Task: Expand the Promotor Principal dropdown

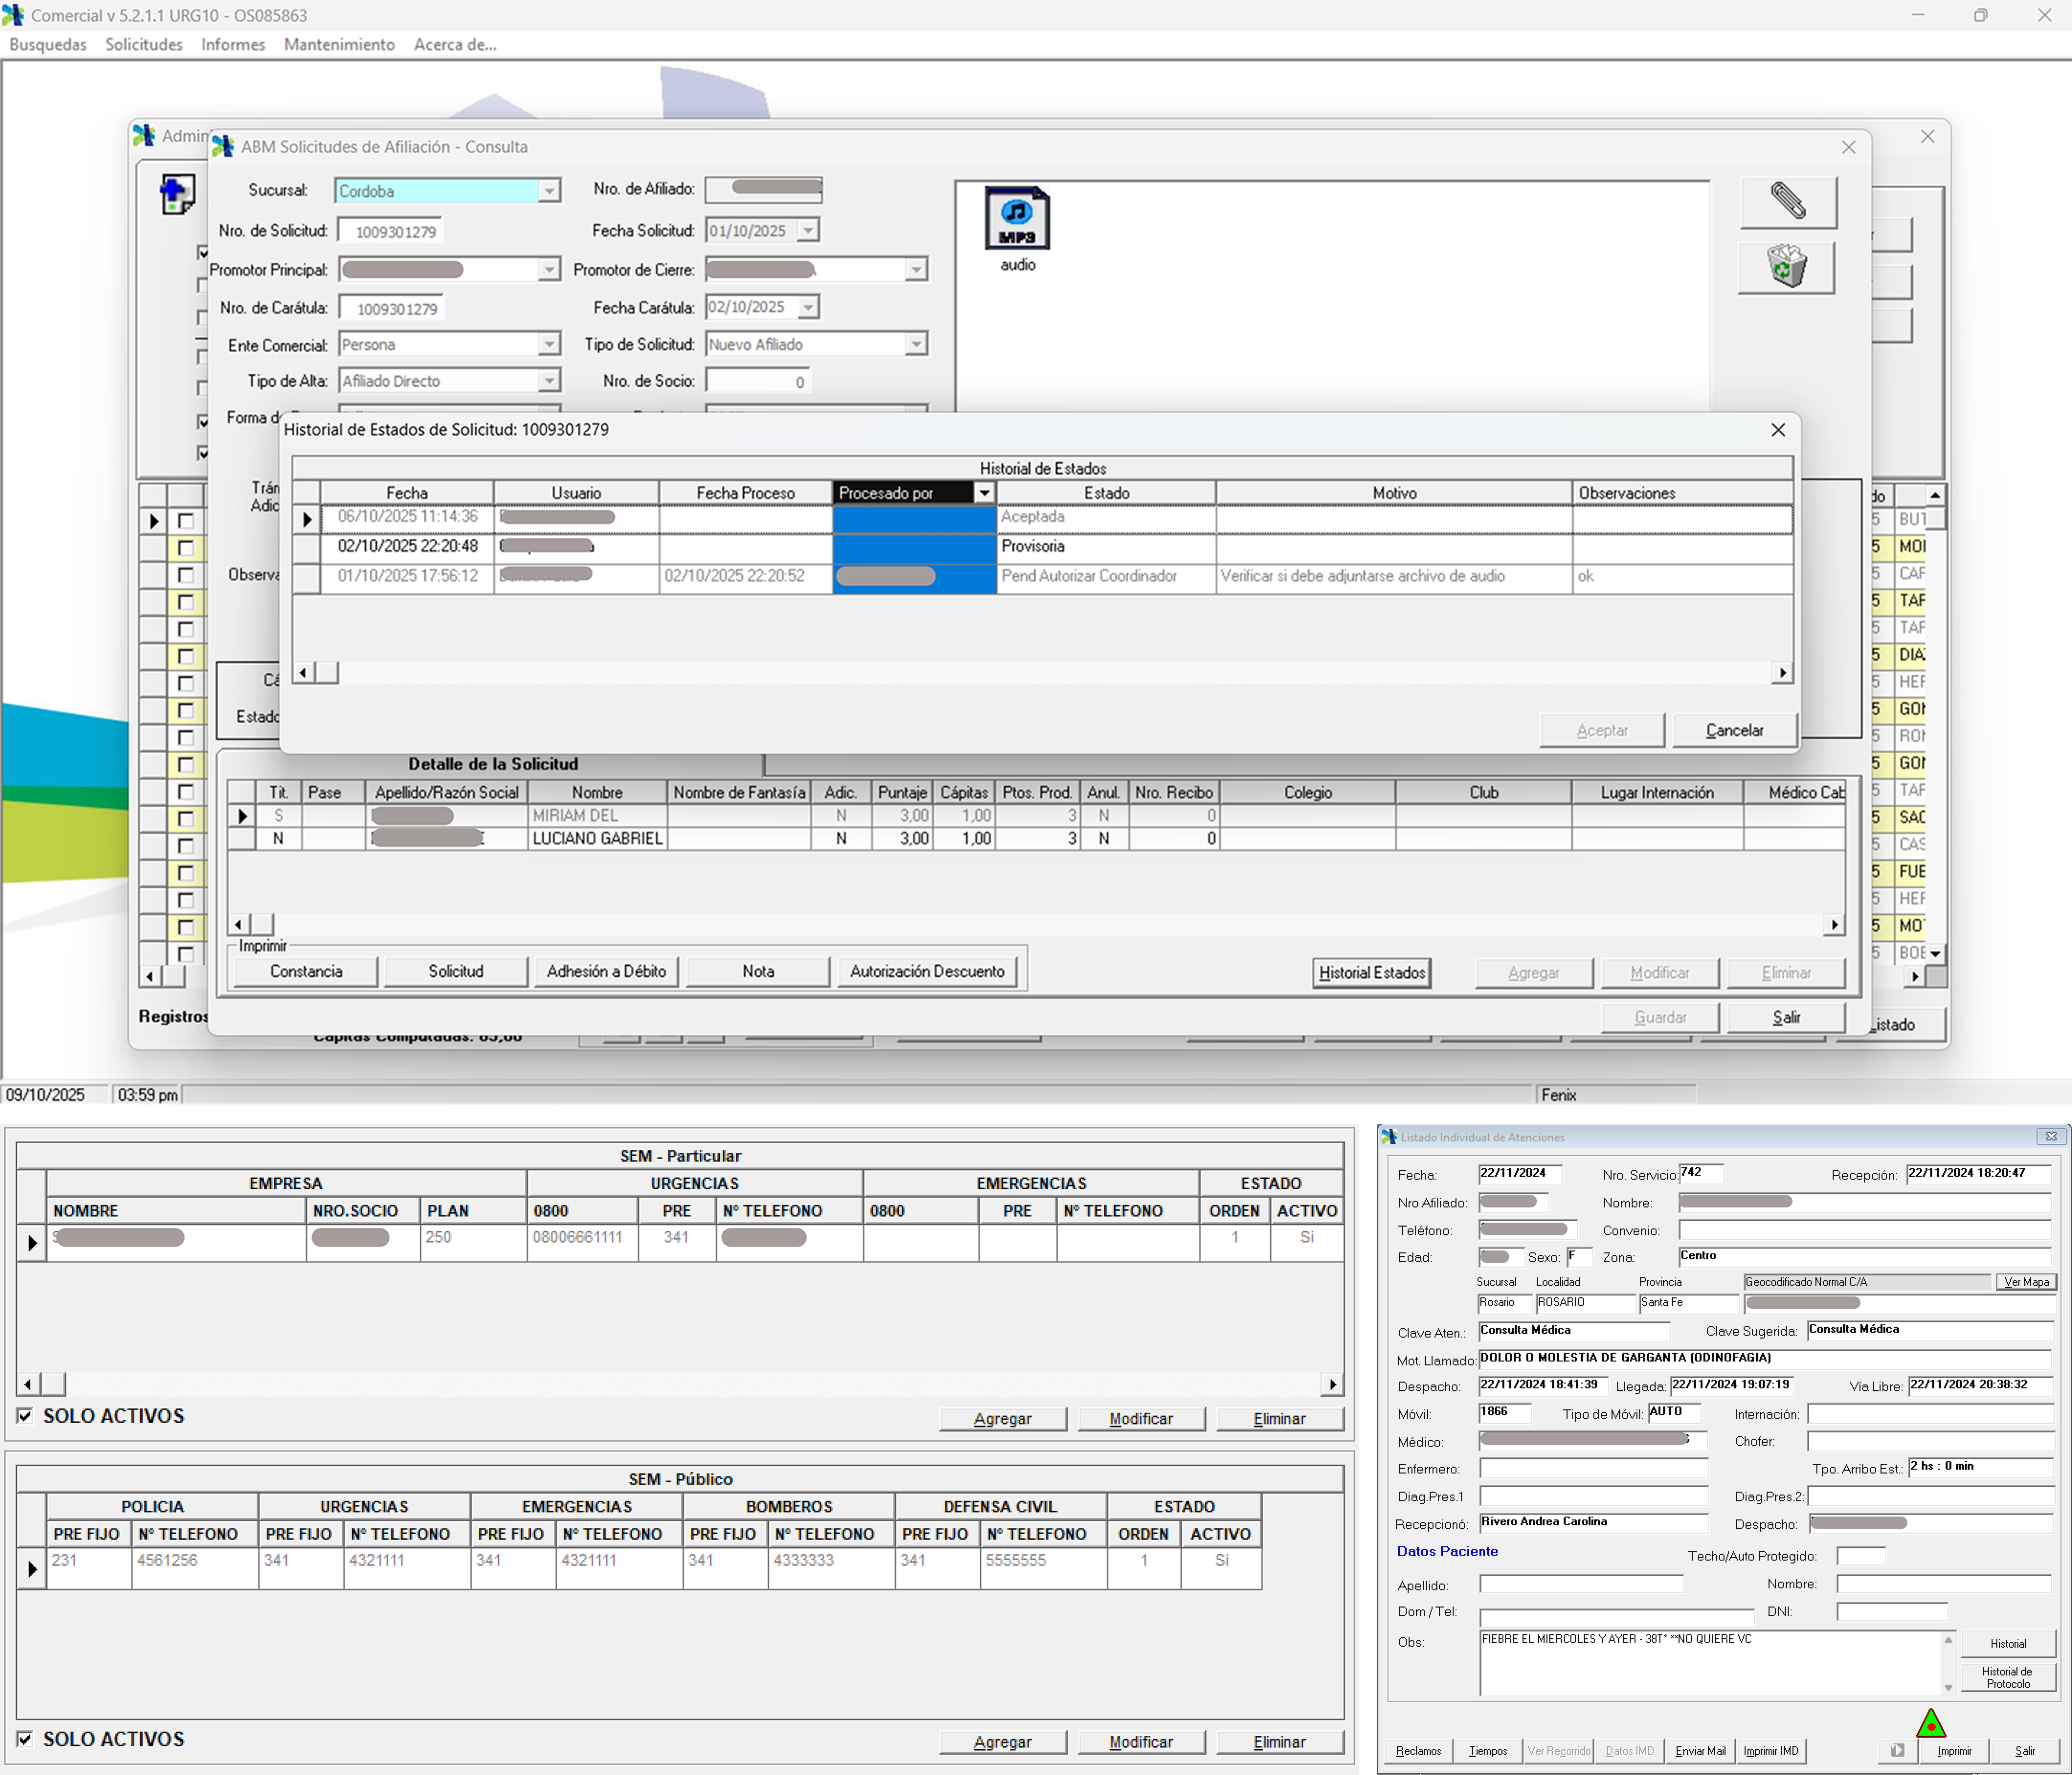Action: point(549,270)
